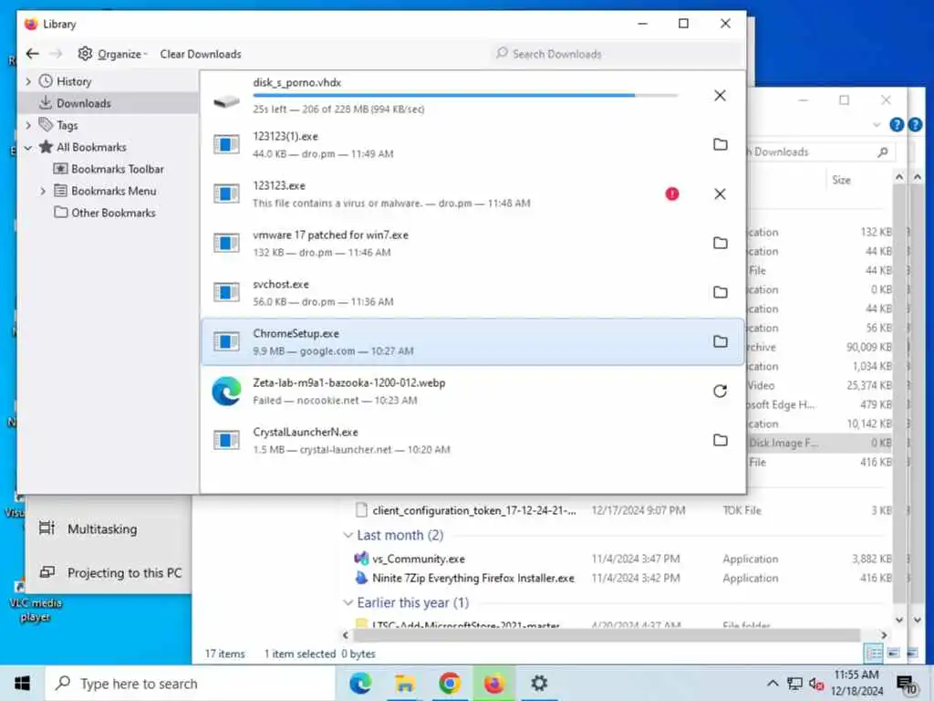Screen dimensions: 934x701
Task: Expand the History tree node
Action: point(28,81)
